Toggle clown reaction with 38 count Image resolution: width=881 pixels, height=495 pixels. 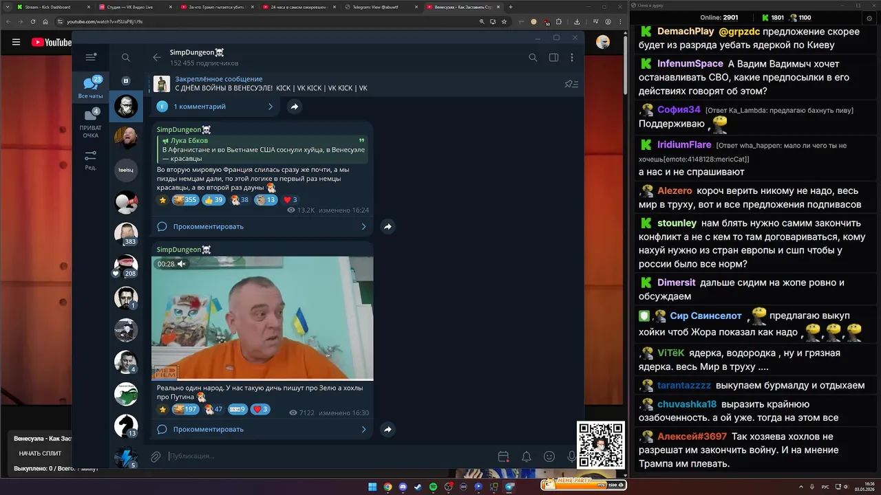[x=240, y=200]
